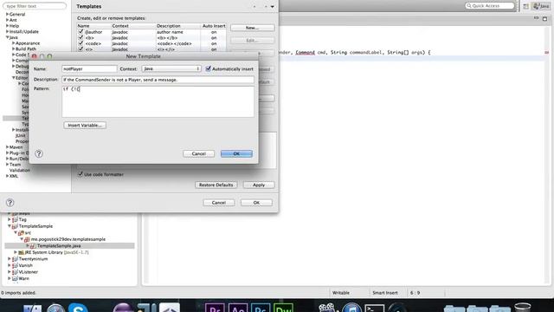This screenshot has width=554, height=312.
Task: Select Build Path under Java preferences
Action: [x=26, y=49]
